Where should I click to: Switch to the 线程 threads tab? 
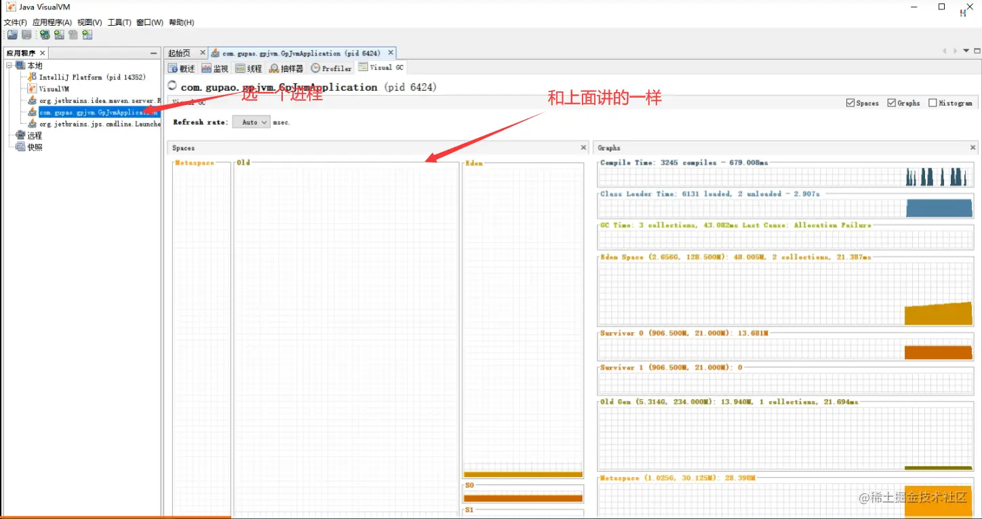tap(249, 68)
